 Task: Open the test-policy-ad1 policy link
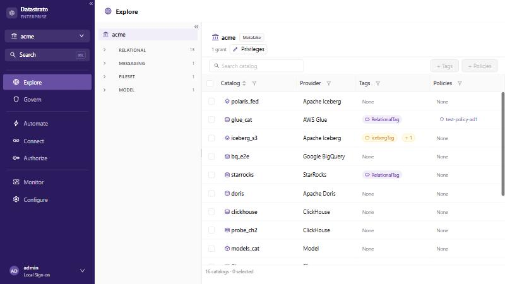coord(458,119)
